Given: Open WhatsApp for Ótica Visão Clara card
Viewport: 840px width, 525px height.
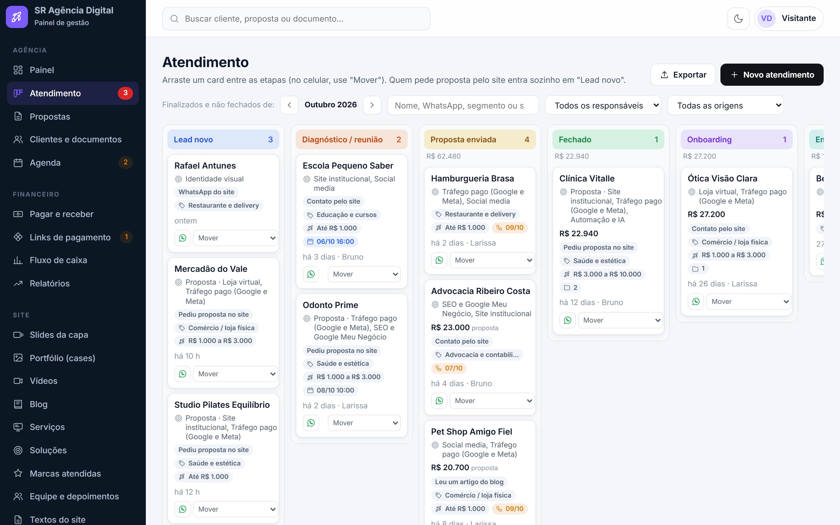Looking at the screenshot, I should click(x=696, y=301).
